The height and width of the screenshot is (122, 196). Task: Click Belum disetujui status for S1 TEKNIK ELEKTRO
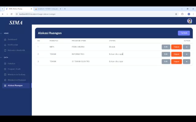click(x=116, y=62)
